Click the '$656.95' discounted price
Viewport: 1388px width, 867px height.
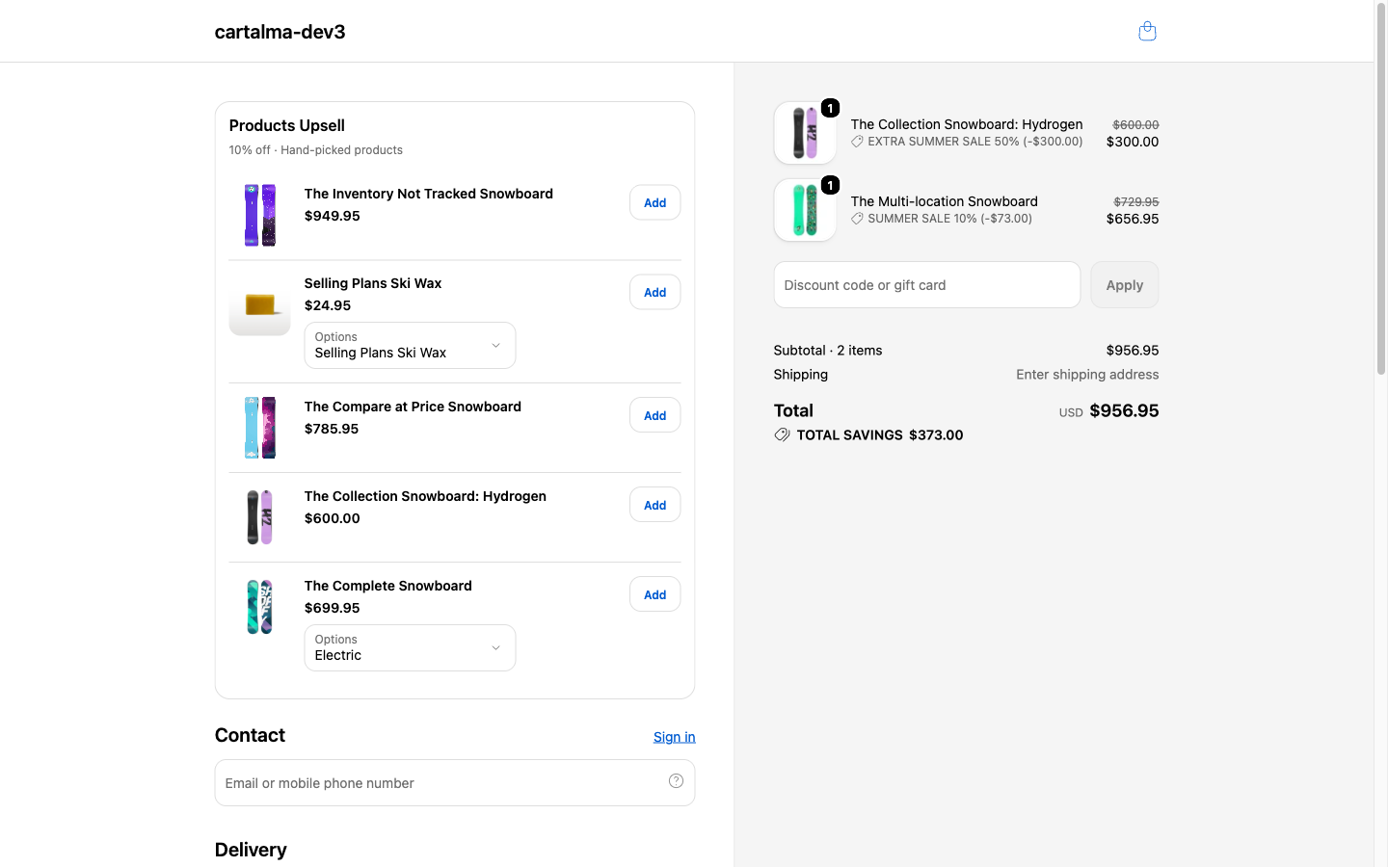point(1133,219)
